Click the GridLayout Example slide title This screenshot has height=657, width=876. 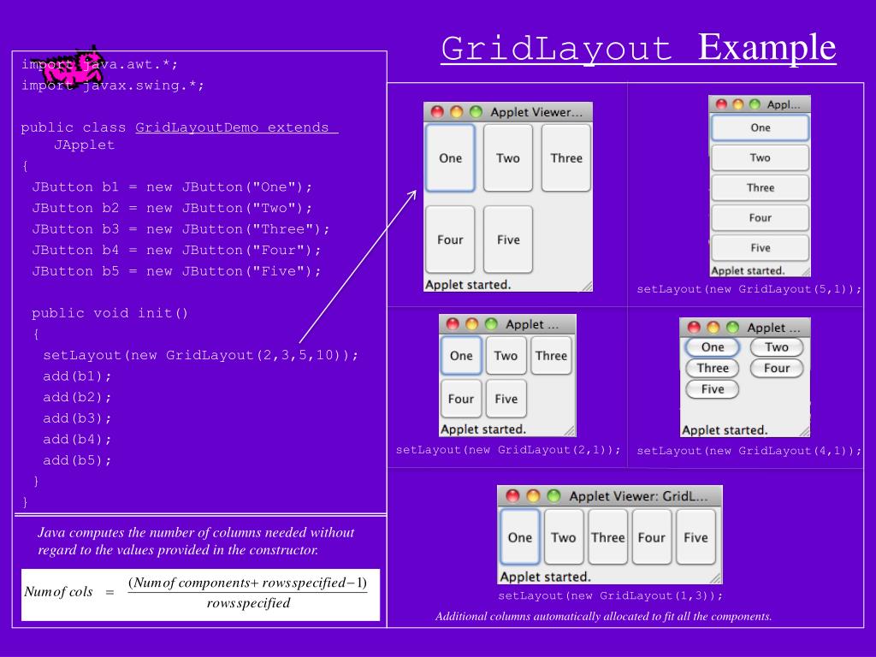point(638,48)
